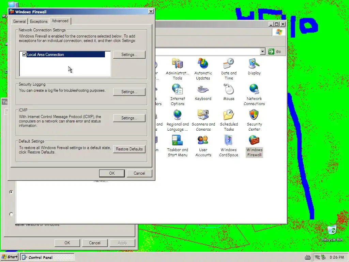Open User Accounts icon
This screenshot has width=349, height=262.
203,146
